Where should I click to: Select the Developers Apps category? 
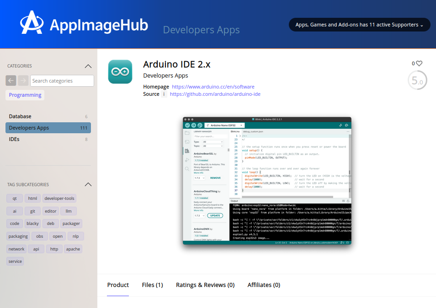click(x=48, y=128)
